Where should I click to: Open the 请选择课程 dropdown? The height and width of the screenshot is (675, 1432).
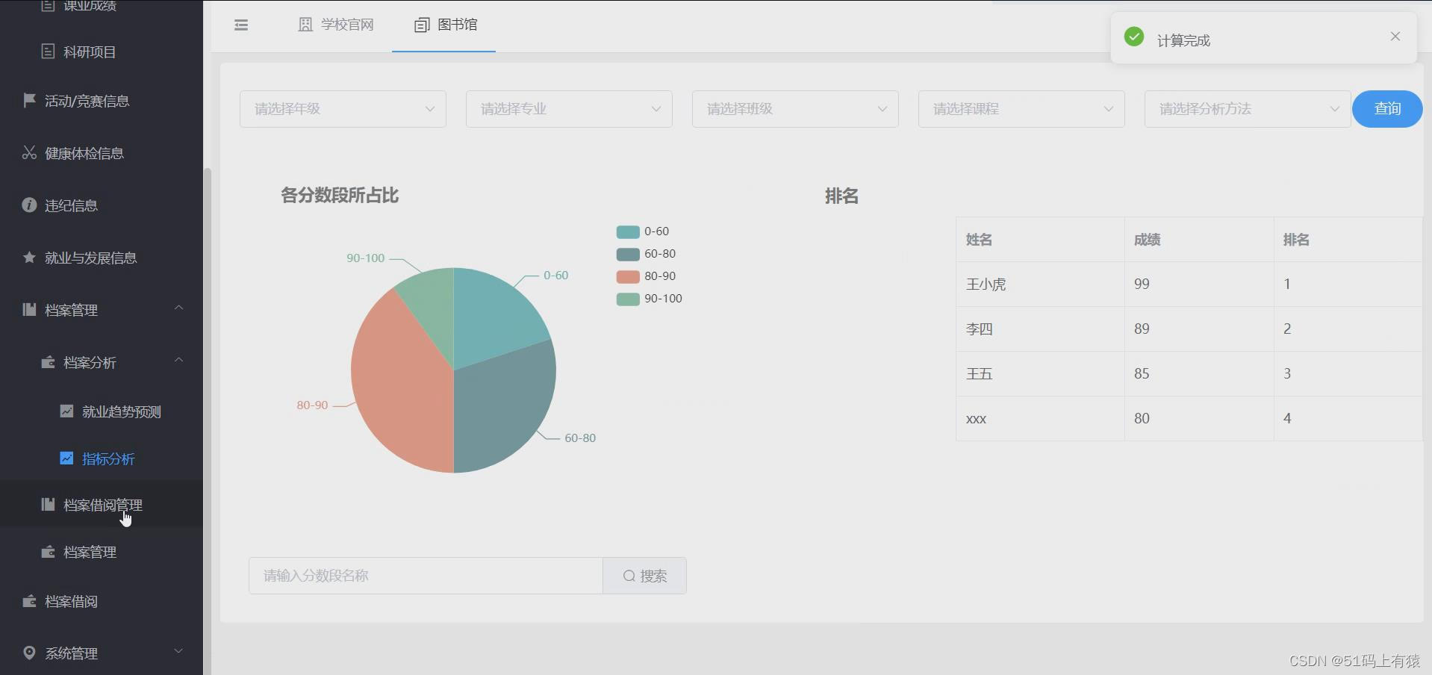tap(1021, 109)
